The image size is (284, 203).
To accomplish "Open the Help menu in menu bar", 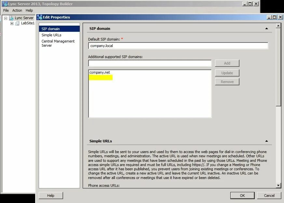I will point(29,10).
